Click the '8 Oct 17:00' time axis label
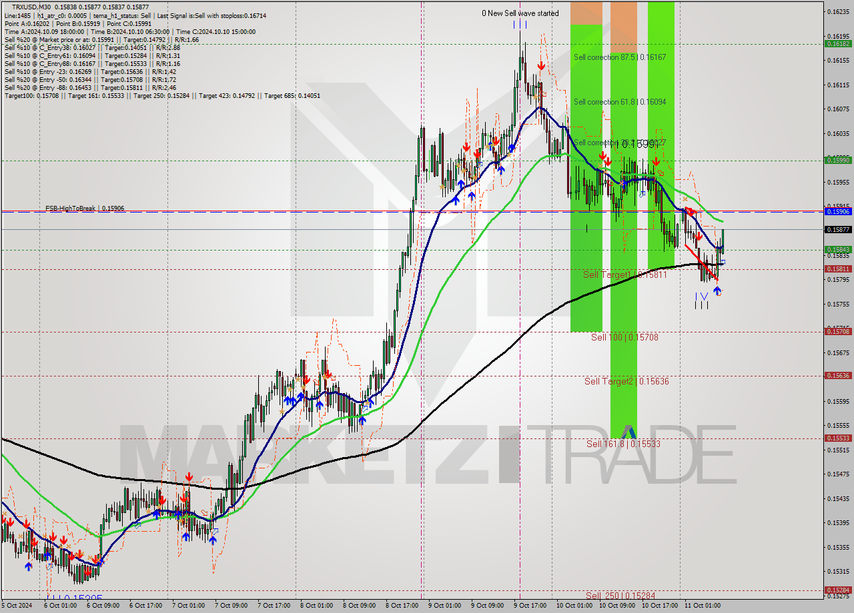The image size is (854, 613). click(402, 606)
